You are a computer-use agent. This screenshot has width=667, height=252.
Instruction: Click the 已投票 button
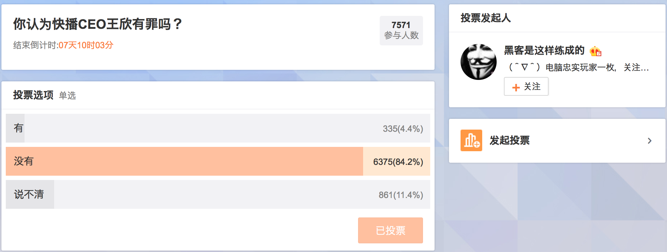tap(390, 230)
